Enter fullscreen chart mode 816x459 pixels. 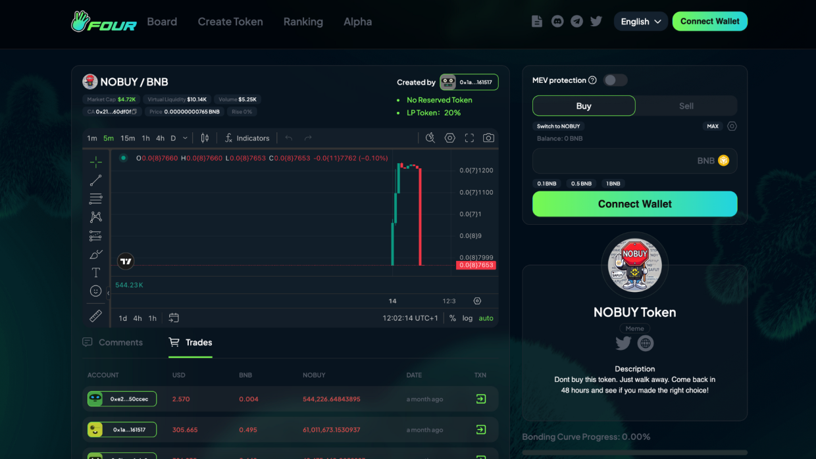[x=469, y=138]
